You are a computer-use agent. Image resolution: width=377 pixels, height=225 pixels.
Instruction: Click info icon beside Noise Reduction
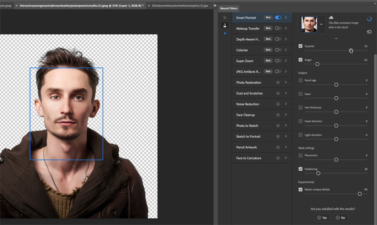coord(278,104)
